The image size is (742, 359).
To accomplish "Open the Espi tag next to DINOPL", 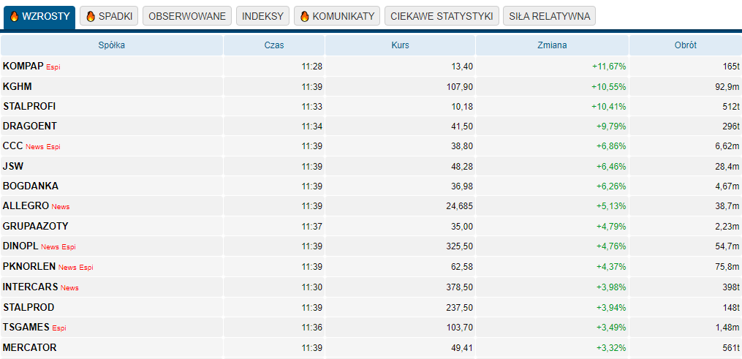I will 69,247.
